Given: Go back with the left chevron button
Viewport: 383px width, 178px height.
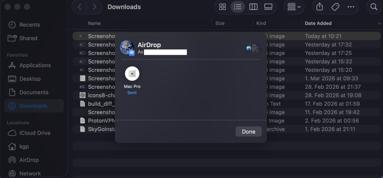Looking at the screenshot, I should click(x=80, y=7).
